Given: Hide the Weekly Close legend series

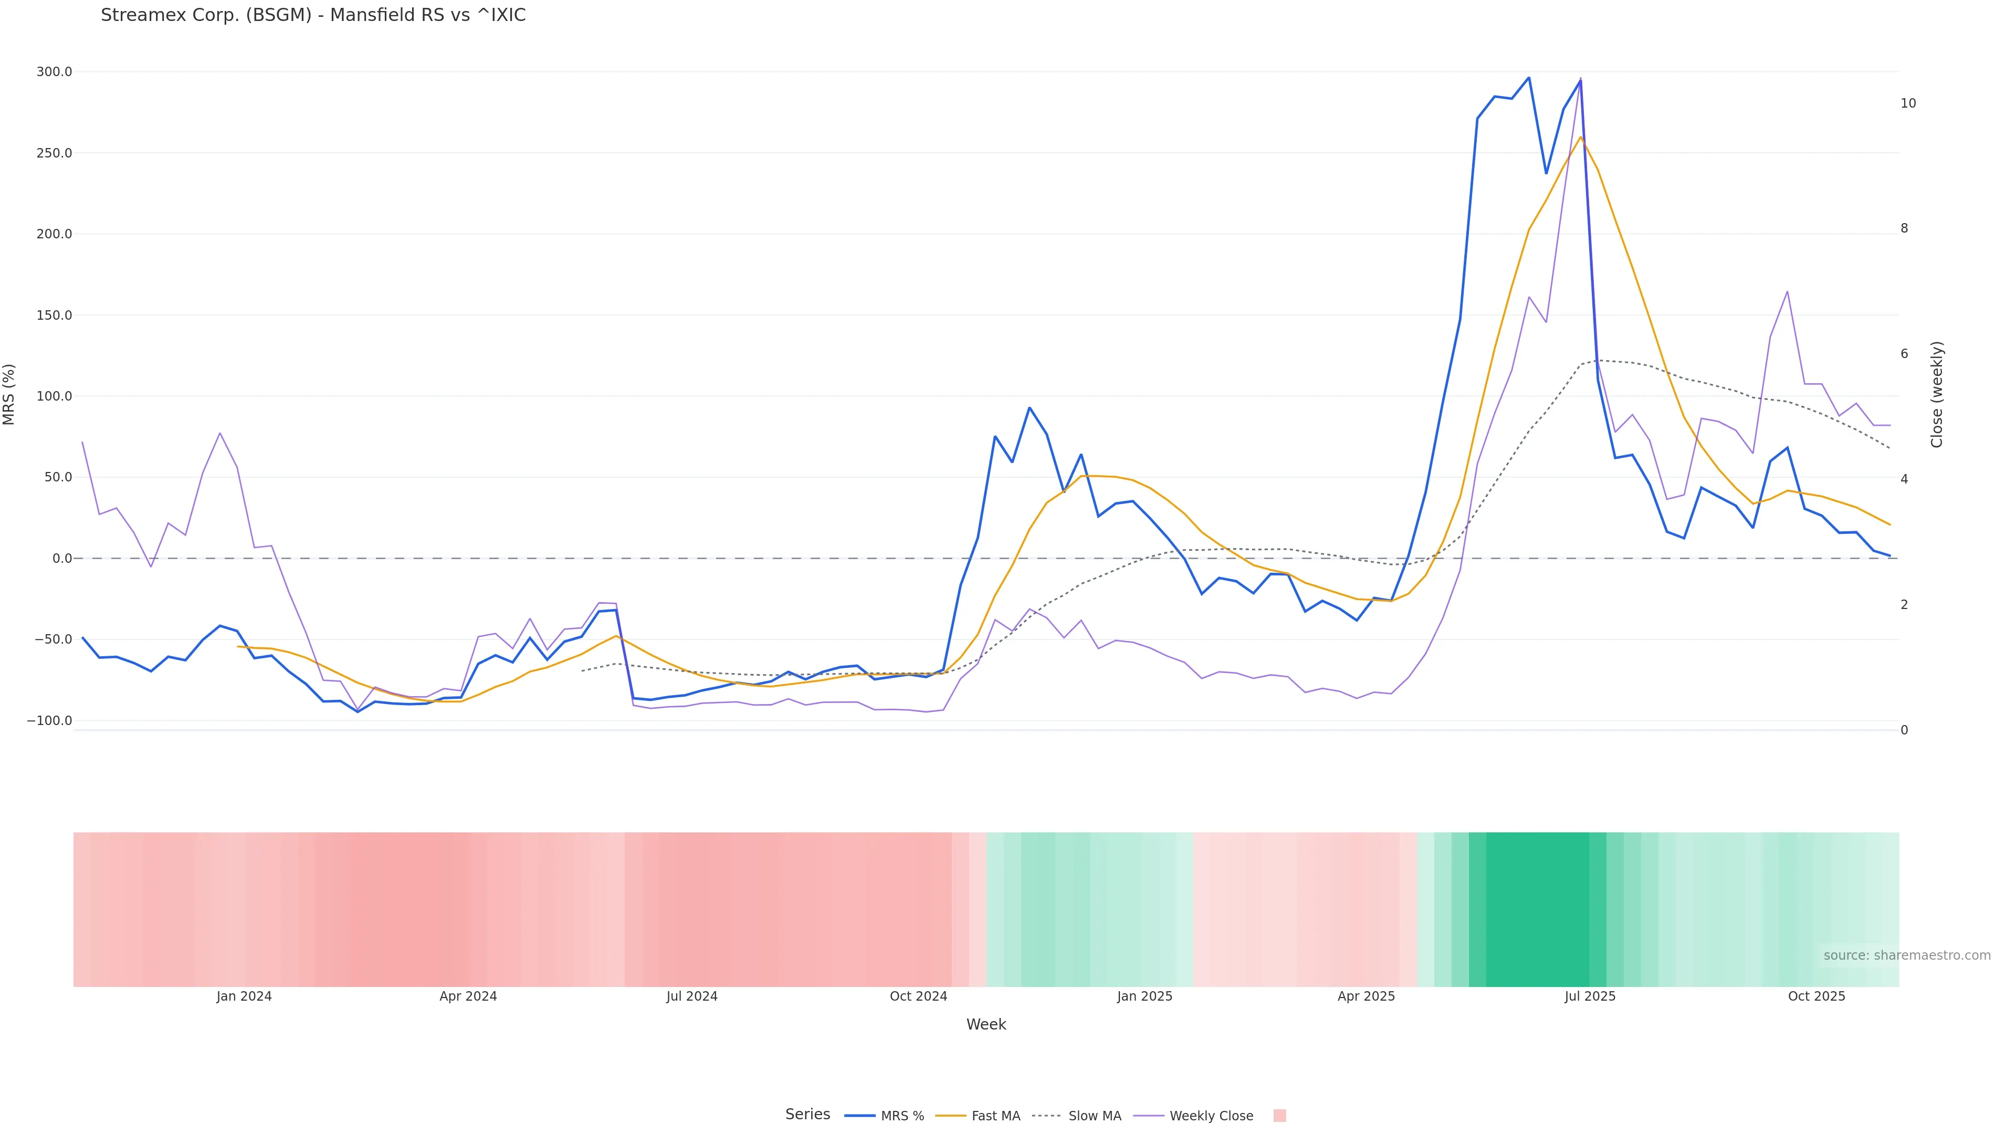Looking at the screenshot, I should point(1211,1116).
